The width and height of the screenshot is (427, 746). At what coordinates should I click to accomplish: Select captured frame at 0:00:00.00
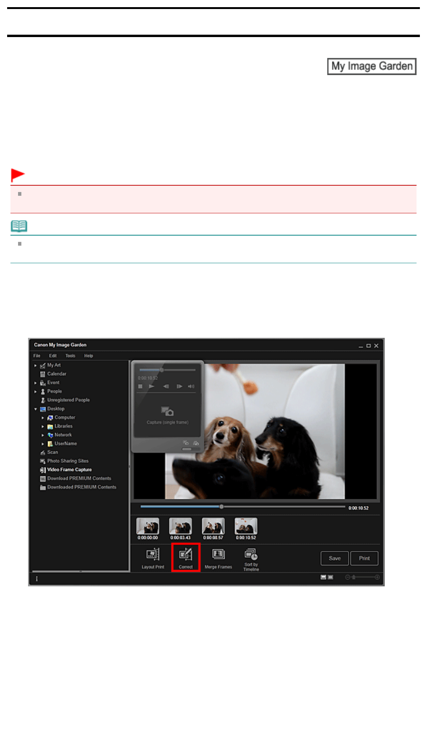click(x=148, y=526)
